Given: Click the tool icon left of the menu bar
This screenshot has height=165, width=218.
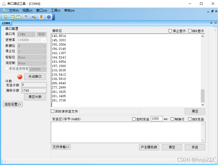Looking at the screenshot, I should [4, 11].
